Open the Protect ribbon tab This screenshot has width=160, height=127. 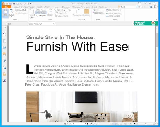[67, 7]
